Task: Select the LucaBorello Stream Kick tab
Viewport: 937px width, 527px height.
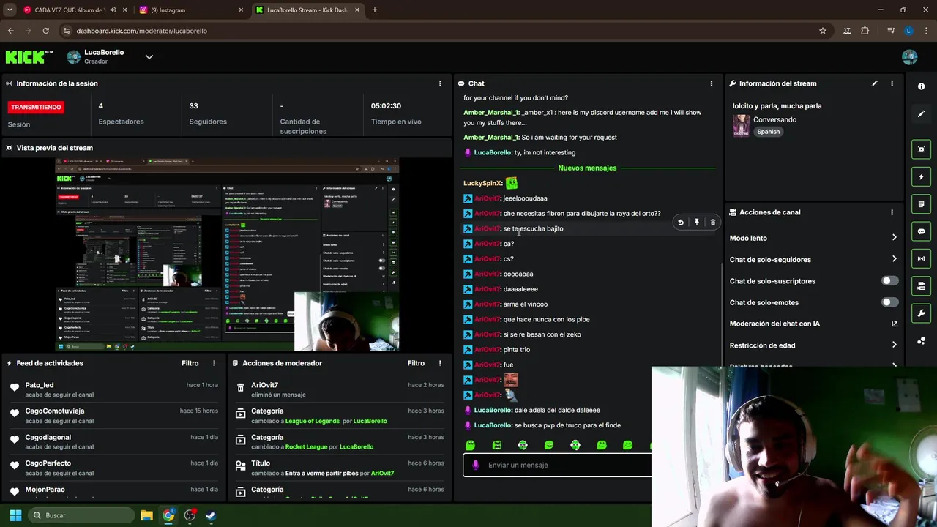Action: coord(307,10)
